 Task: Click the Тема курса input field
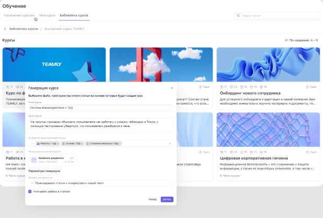pyautogui.click(x=101, y=108)
